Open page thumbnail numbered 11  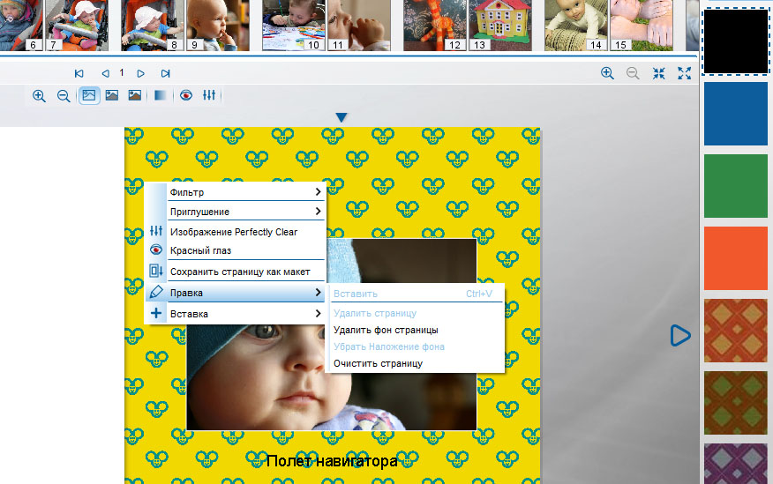pyautogui.click(x=359, y=25)
